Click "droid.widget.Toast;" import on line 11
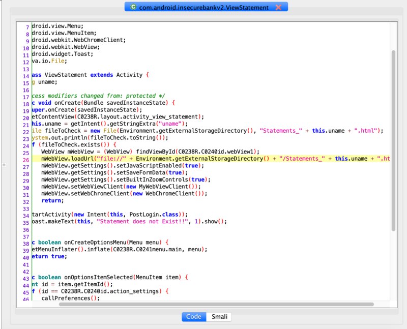 62,54
